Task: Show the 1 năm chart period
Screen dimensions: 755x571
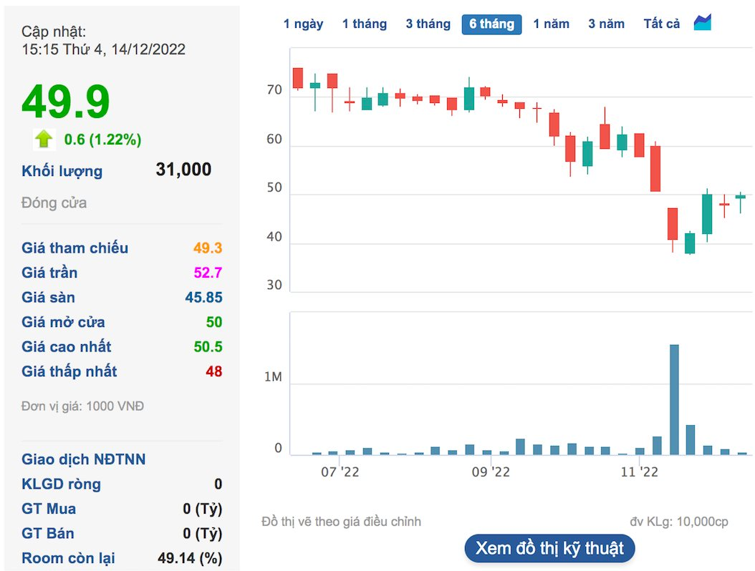Action: click(x=551, y=24)
